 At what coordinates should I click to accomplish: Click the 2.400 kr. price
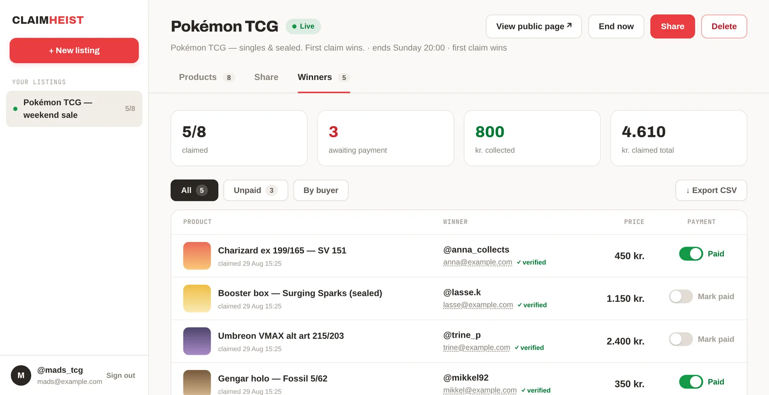[625, 341]
